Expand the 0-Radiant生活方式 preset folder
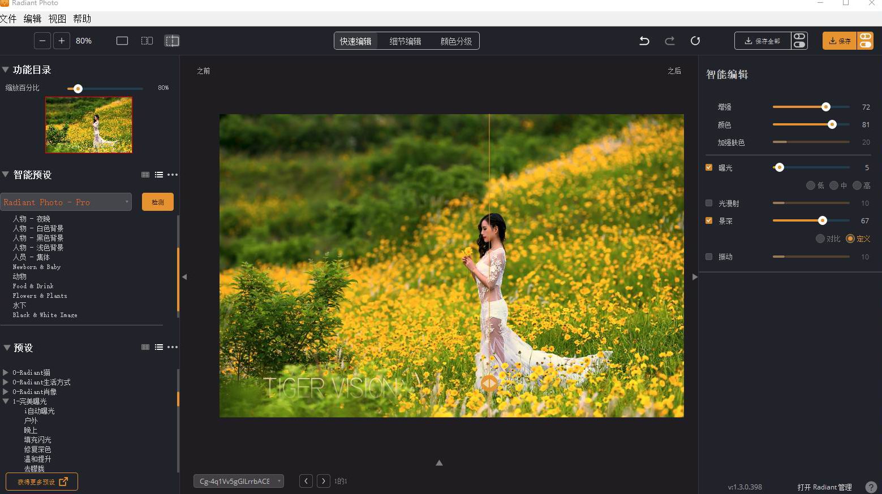This screenshot has width=882, height=494. [x=6, y=382]
